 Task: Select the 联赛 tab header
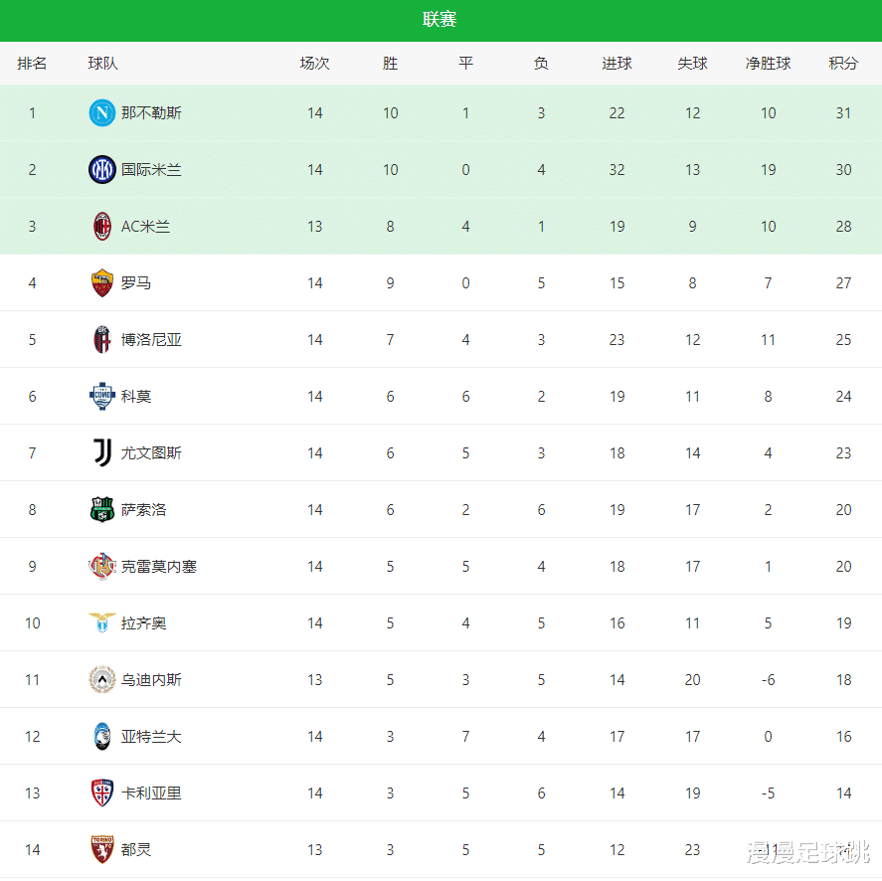(440, 20)
